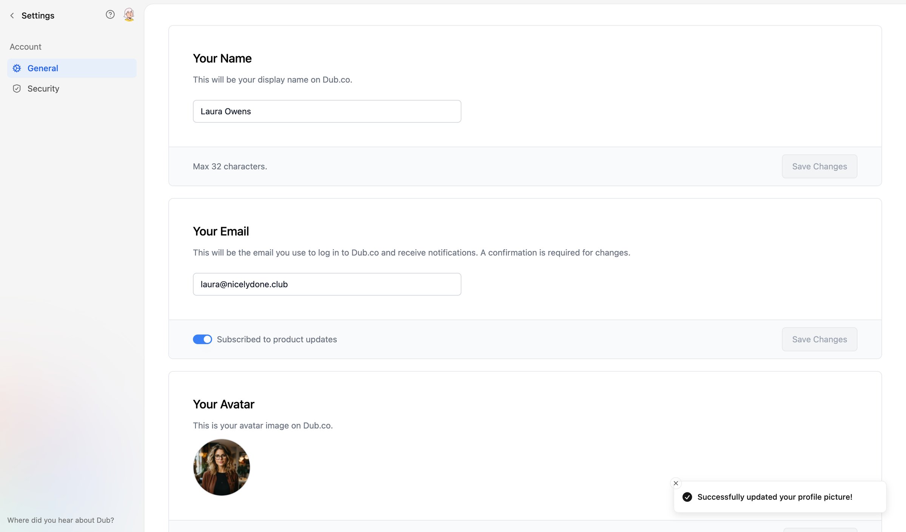
Task: Toggle Subscribed to product updates switch
Action: [x=202, y=339]
